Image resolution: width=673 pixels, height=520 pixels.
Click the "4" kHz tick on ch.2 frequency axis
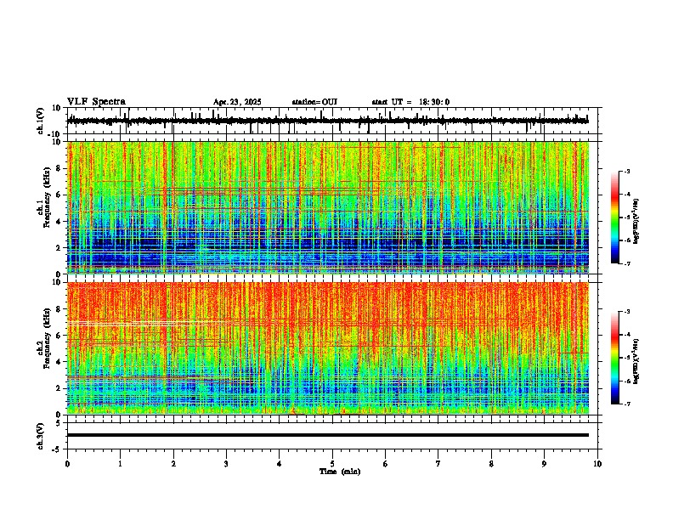pos(59,362)
